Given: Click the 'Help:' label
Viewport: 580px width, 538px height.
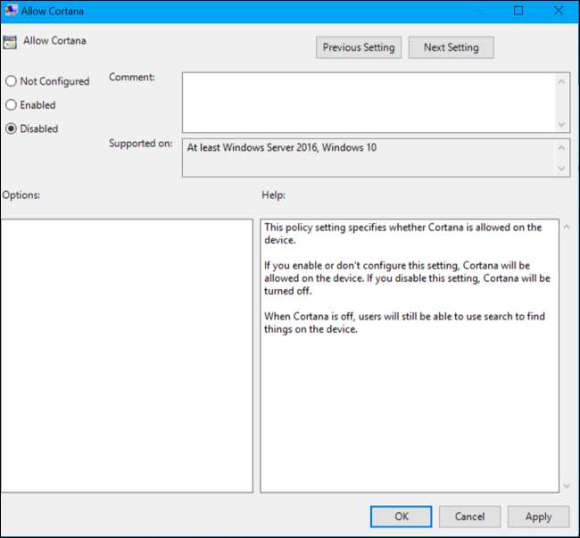Looking at the screenshot, I should point(273,195).
